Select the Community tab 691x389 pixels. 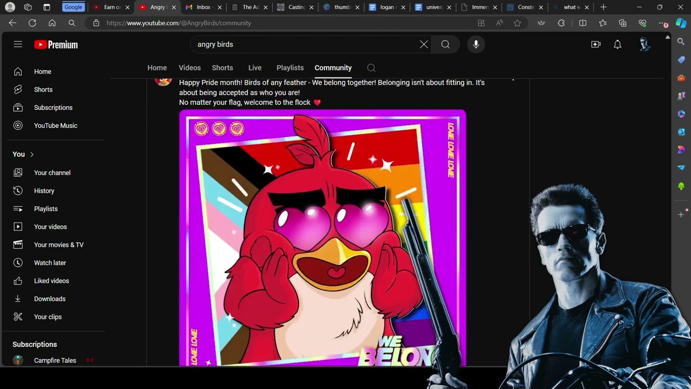(333, 68)
